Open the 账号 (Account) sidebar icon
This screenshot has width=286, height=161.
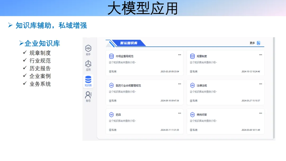tap(88, 95)
